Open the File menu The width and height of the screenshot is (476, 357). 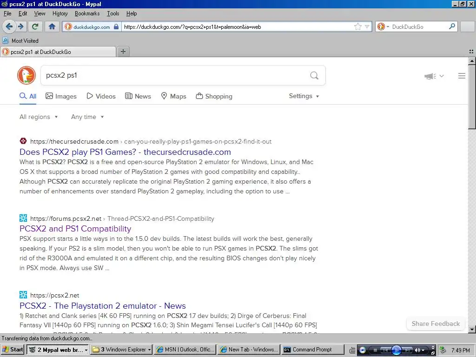pos(7,13)
